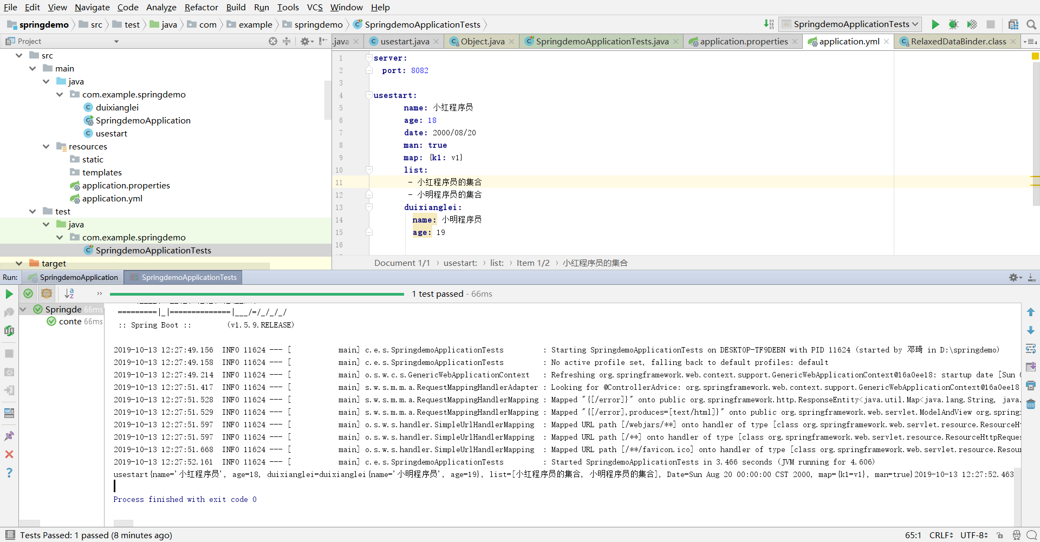Click Down the stack trace arrow
1040x542 pixels.
pos(1031,330)
